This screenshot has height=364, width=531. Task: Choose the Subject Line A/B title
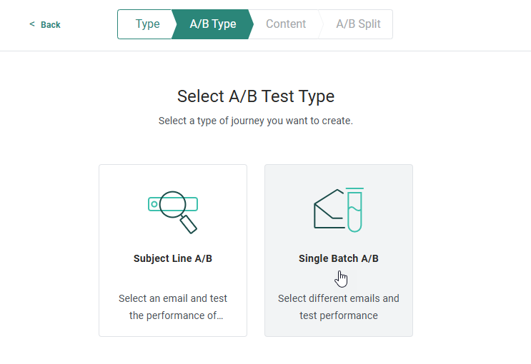(172, 258)
